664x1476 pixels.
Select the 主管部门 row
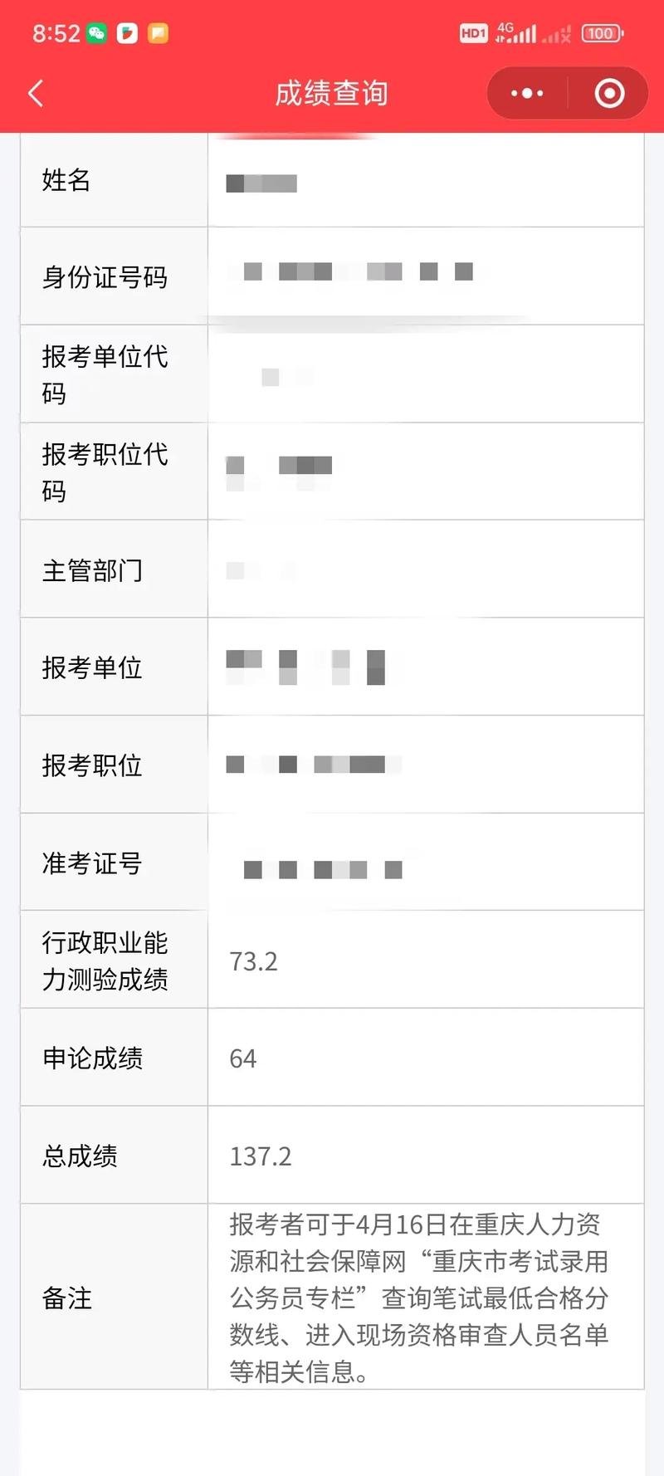93,569
